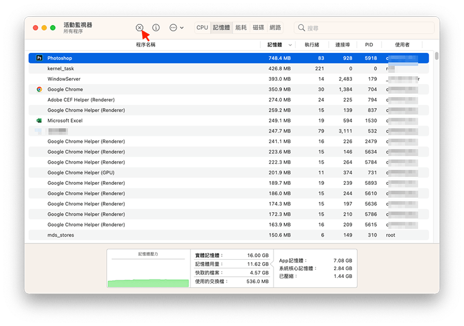Switch to the 網路 tab
This screenshot has width=464, height=326.
coord(275,27)
